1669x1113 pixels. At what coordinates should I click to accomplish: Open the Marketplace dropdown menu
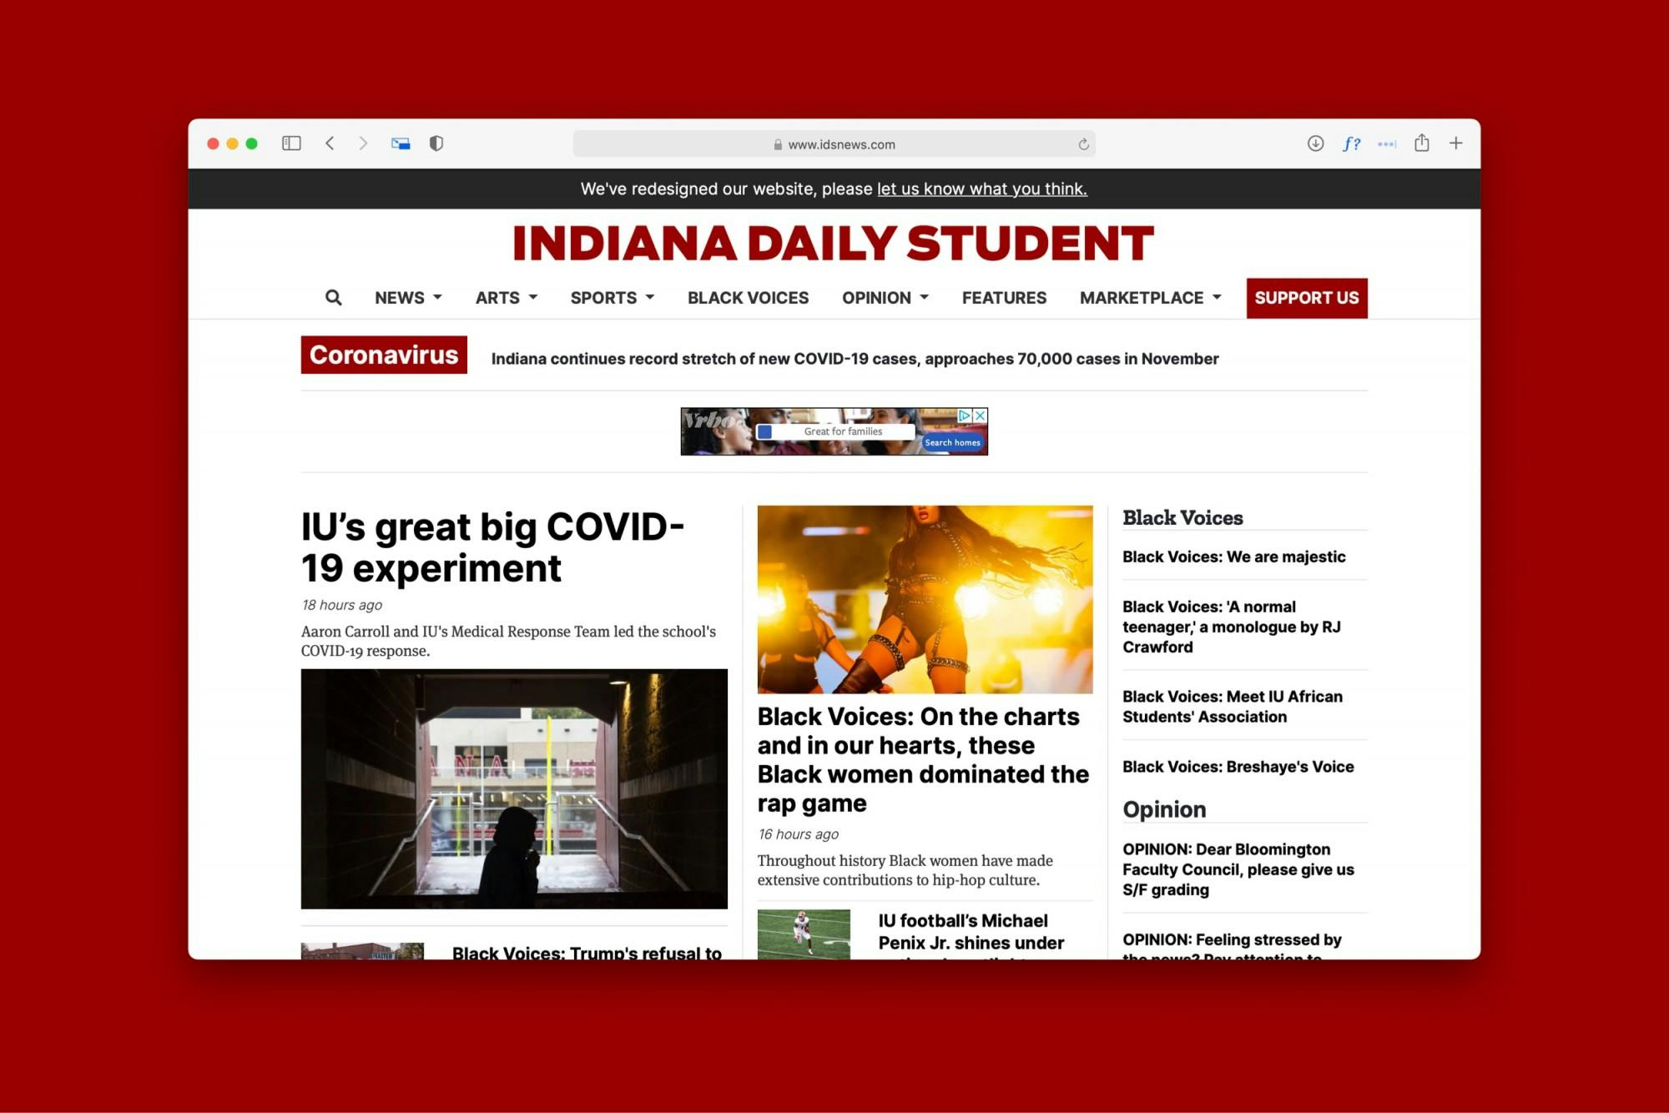click(1150, 298)
